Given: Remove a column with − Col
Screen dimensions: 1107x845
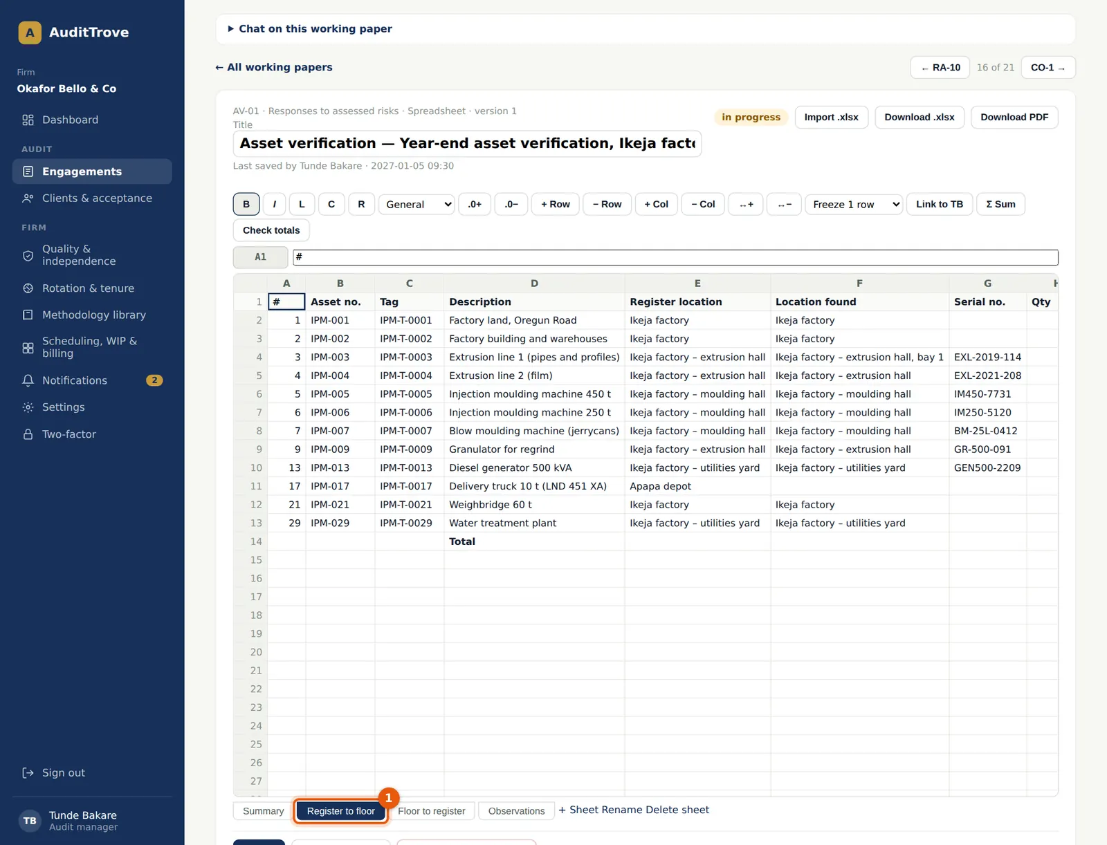Looking at the screenshot, I should point(703,204).
